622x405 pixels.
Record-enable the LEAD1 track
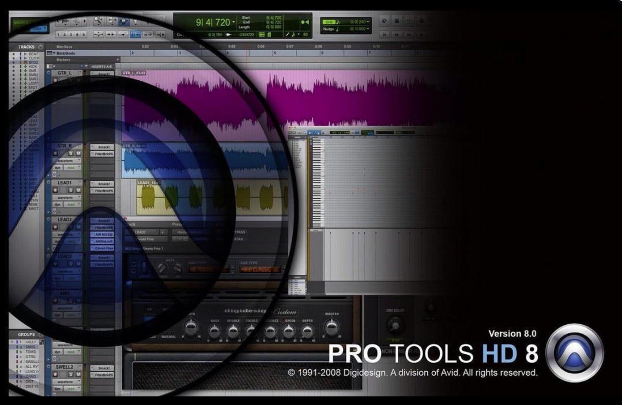[x=55, y=190]
